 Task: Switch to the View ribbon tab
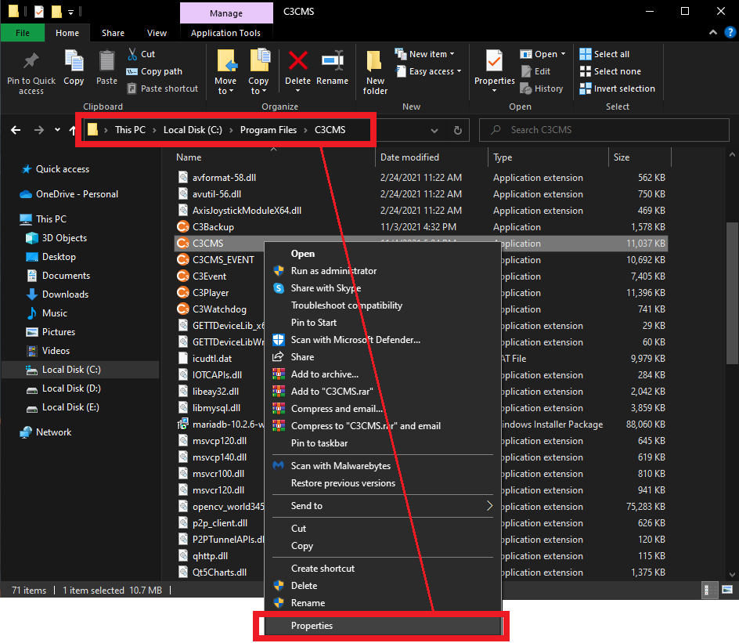(157, 33)
